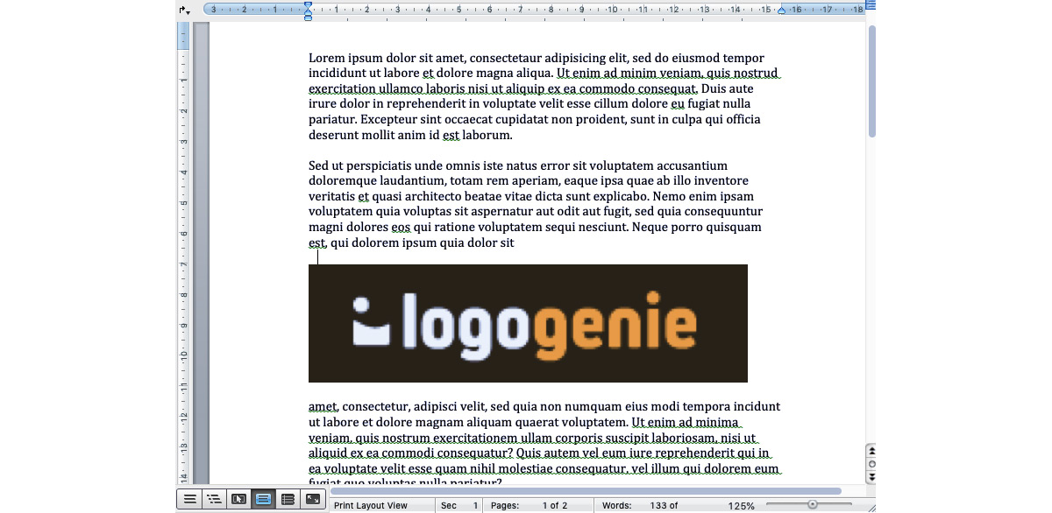Toggle the ruler icon at top right
Image resolution: width=1052 pixels, height=513 pixels.
coord(870,5)
